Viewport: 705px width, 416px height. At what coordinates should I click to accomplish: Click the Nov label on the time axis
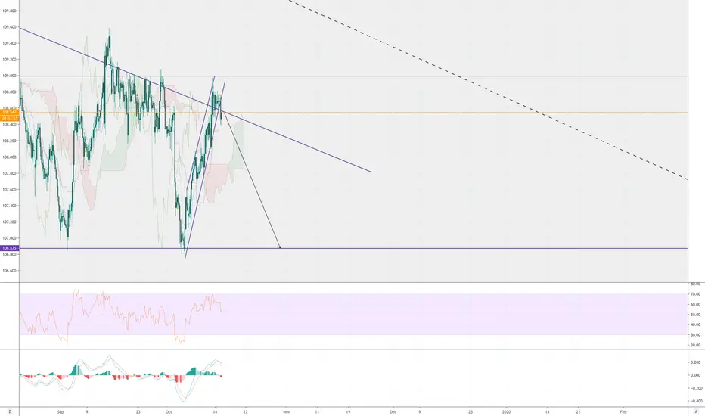287,411
